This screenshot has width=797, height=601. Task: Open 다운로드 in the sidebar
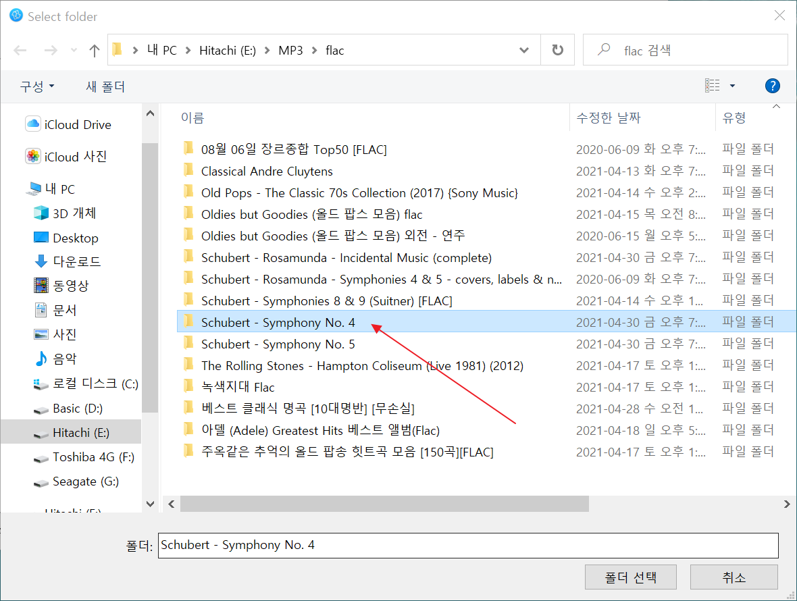coord(67,261)
